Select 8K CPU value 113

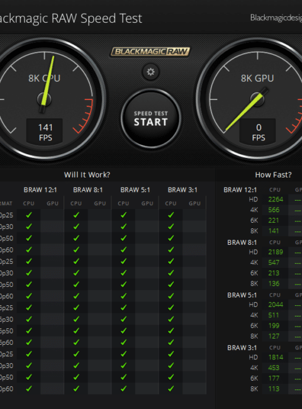point(274,389)
